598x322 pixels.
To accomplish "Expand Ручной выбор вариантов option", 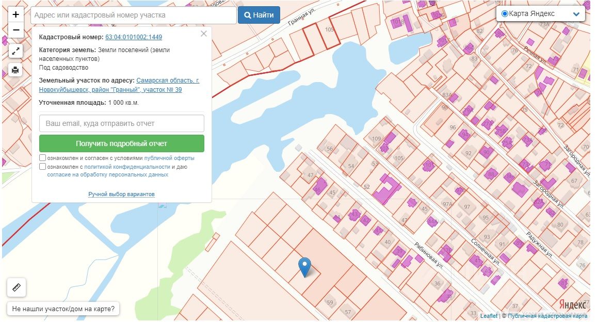I will (x=121, y=194).
